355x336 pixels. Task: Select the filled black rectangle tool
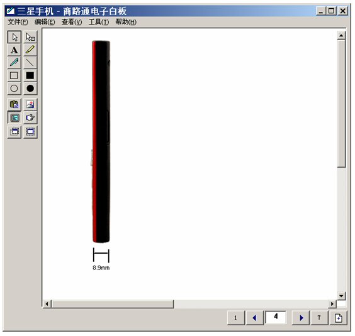click(30, 75)
